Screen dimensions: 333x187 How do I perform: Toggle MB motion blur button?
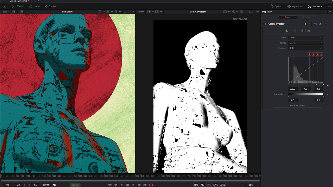(x=203, y=185)
